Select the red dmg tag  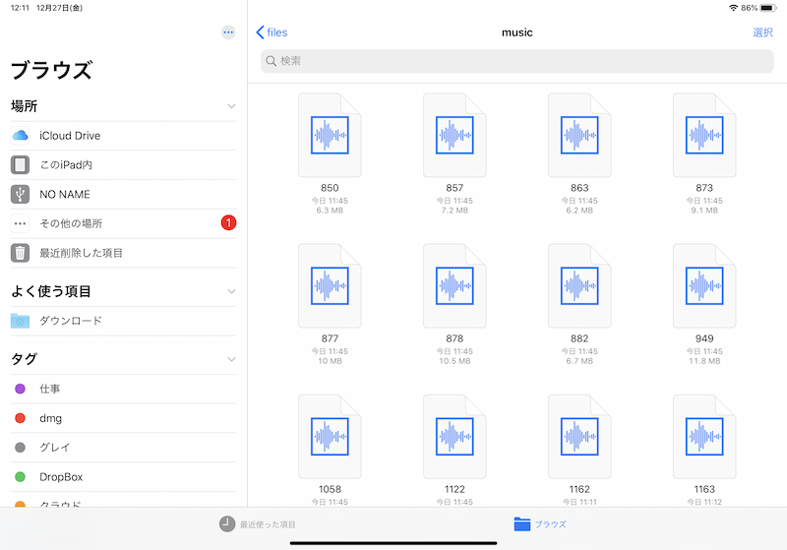coord(49,418)
